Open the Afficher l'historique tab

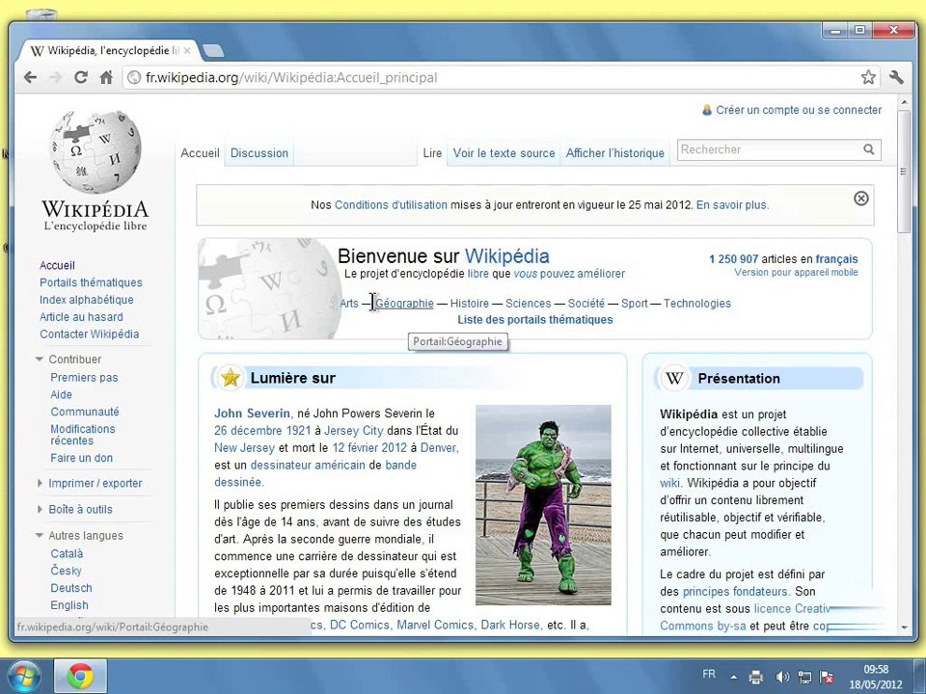click(614, 153)
